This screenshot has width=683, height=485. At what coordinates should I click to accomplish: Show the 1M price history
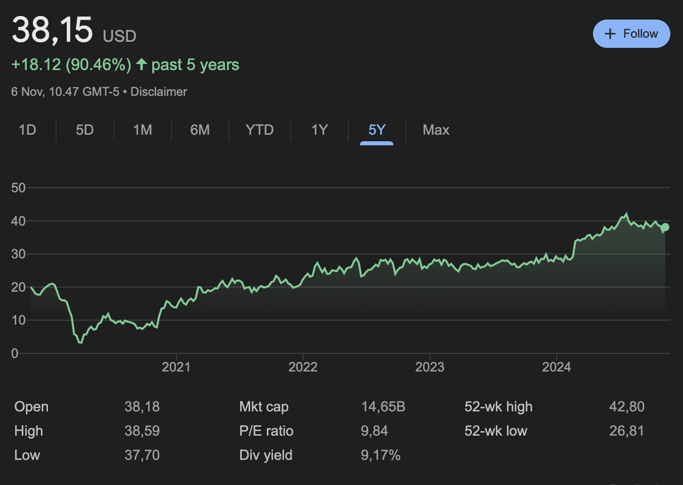(x=143, y=130)
